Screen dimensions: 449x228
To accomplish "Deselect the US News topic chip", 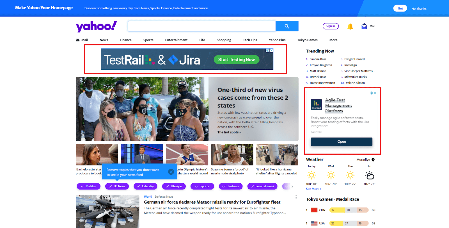I will click(x=117, y=186).
